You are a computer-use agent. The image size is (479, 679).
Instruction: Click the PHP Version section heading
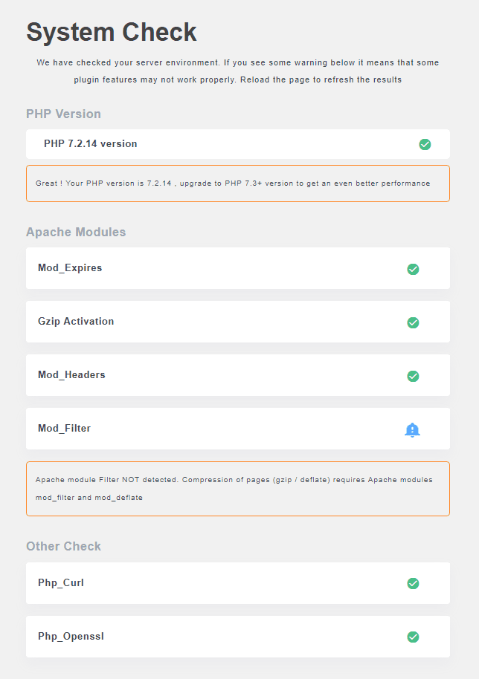63,114
